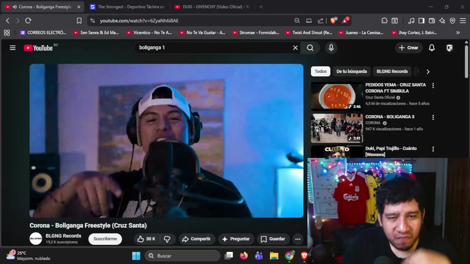Screen dimensions: 470x264
Task: Open the PEDIDOS YEMA video thumbnail
Action: point(337,96)
